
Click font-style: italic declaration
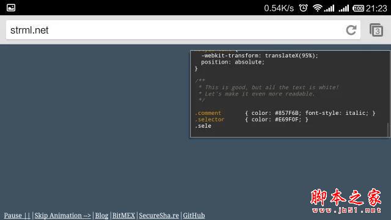coord(337,113)
